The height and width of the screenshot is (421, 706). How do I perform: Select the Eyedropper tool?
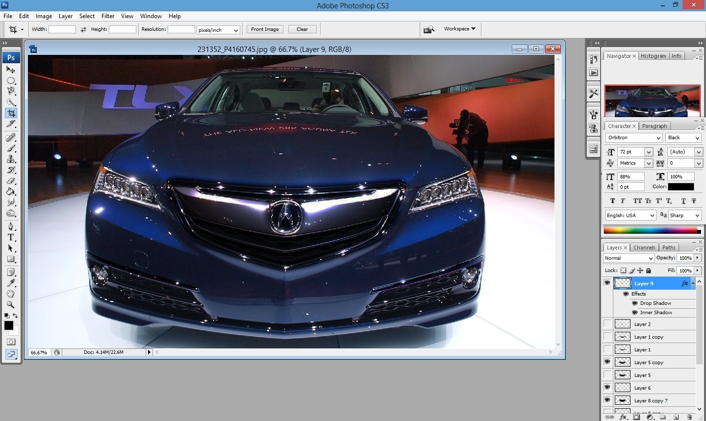pos(10,283)
